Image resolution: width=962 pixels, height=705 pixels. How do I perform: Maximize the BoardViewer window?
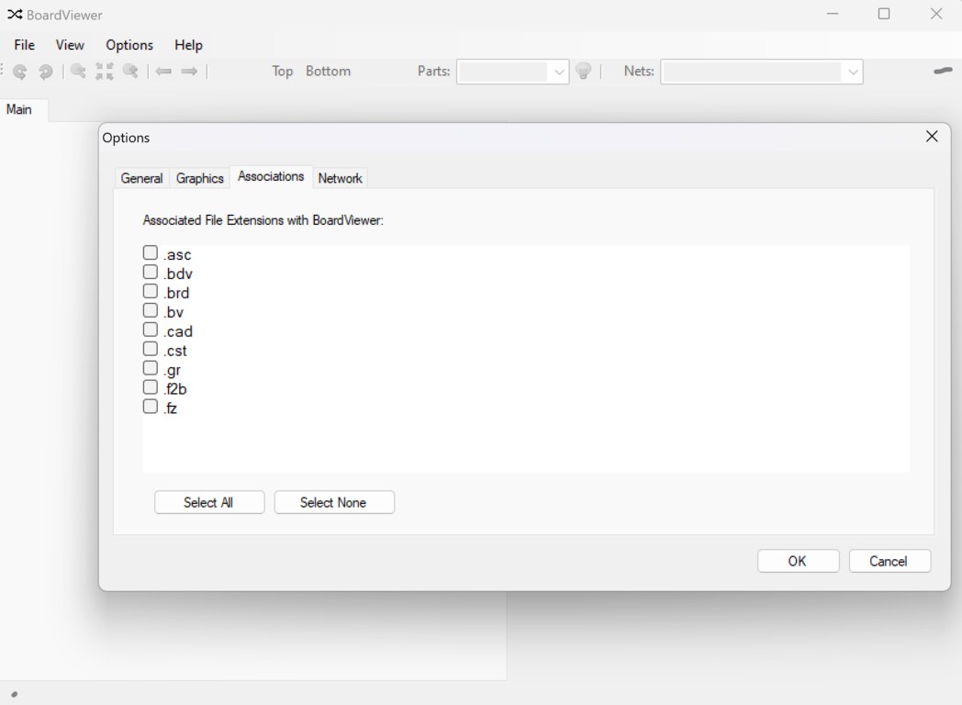tap(884, 14)
